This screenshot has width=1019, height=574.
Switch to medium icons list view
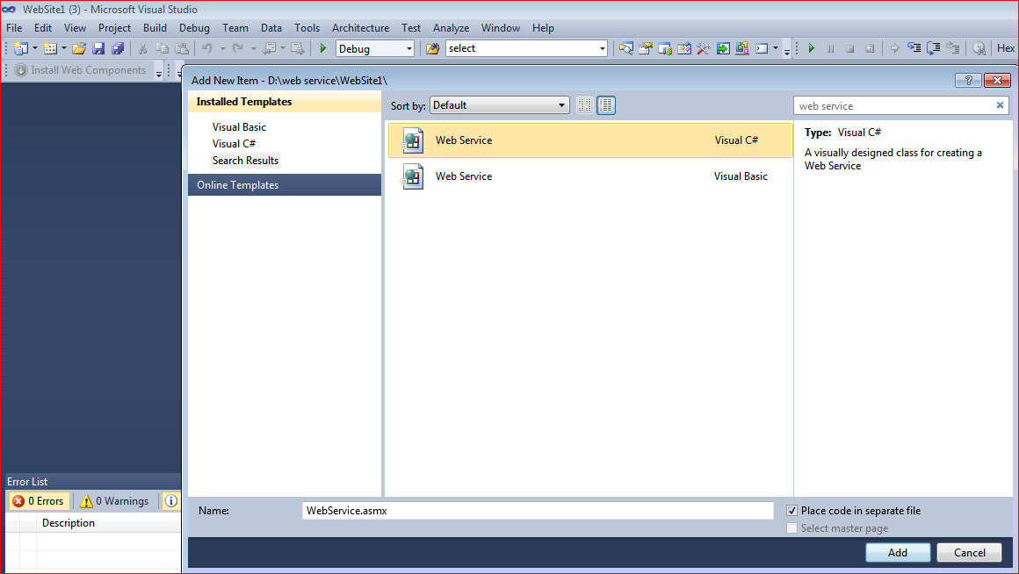click(605, 105)
